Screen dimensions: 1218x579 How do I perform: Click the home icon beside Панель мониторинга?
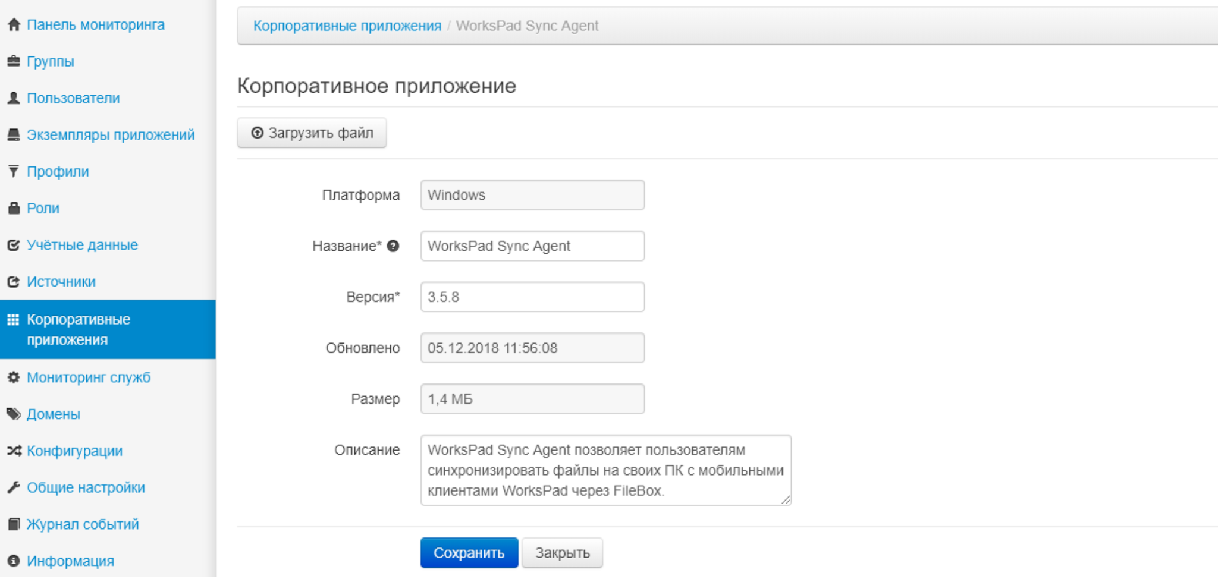pos(14,25)
